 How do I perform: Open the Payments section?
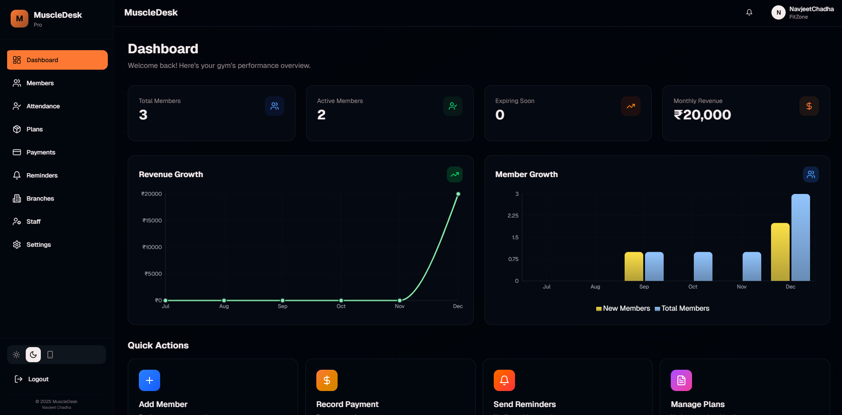click(x=40, y=152)
